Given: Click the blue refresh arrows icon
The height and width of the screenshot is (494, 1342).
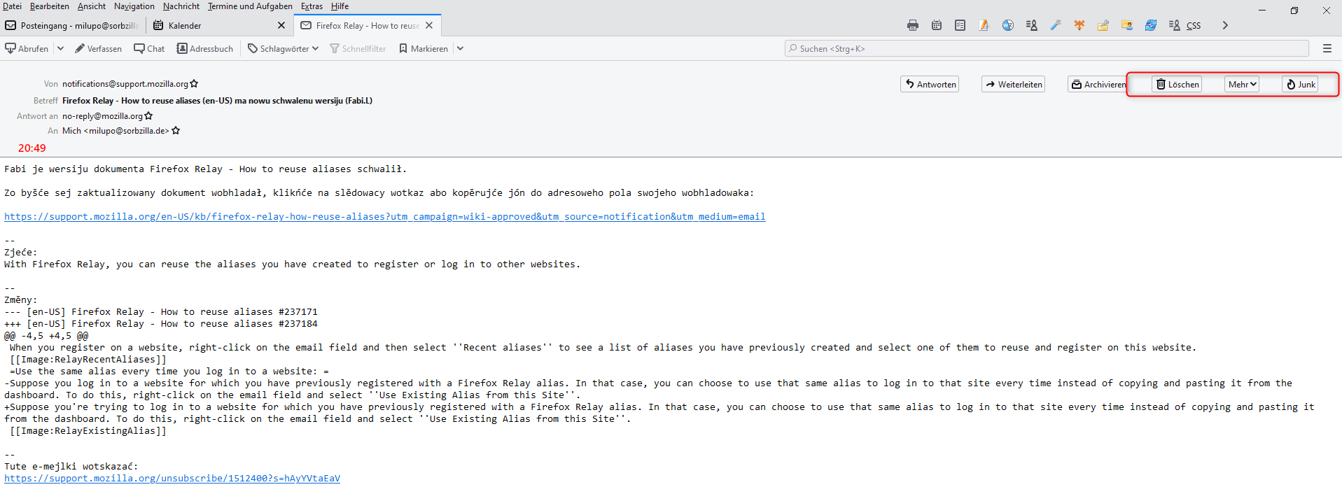Looking at the screenshot, I should point(1151,25).
